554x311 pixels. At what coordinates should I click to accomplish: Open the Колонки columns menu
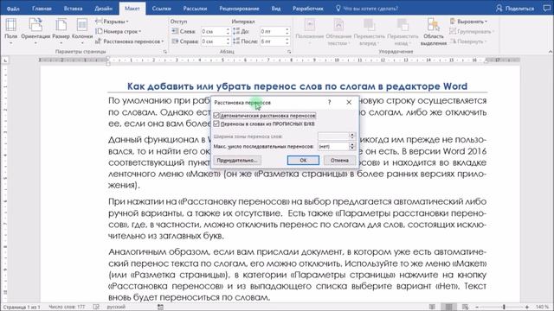coord(82,31)
